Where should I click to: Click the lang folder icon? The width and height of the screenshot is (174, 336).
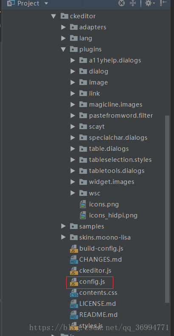click(x=73, y=38)
